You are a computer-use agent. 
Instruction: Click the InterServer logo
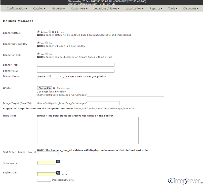click(x=185, y=181)
